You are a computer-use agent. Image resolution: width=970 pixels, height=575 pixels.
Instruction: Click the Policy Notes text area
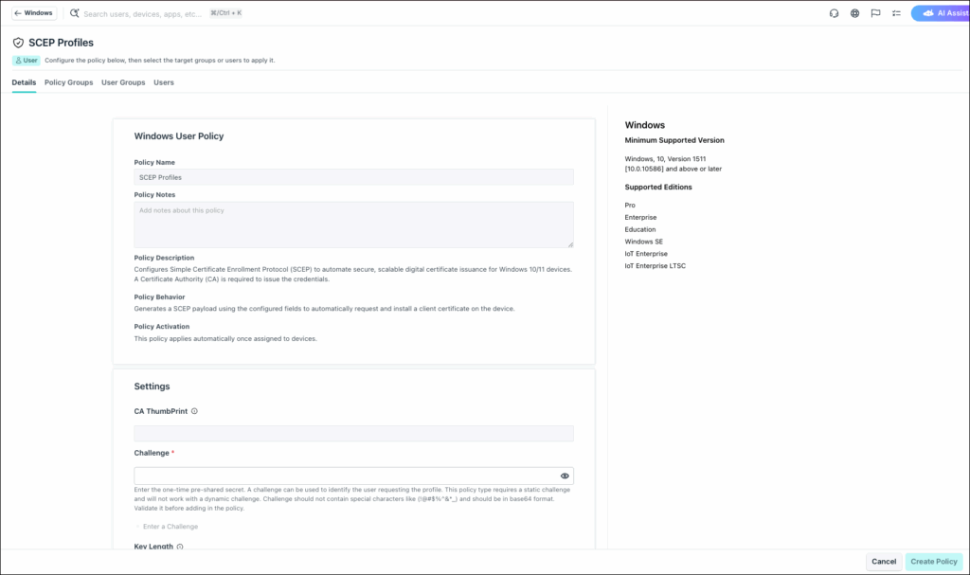(354, 225)
